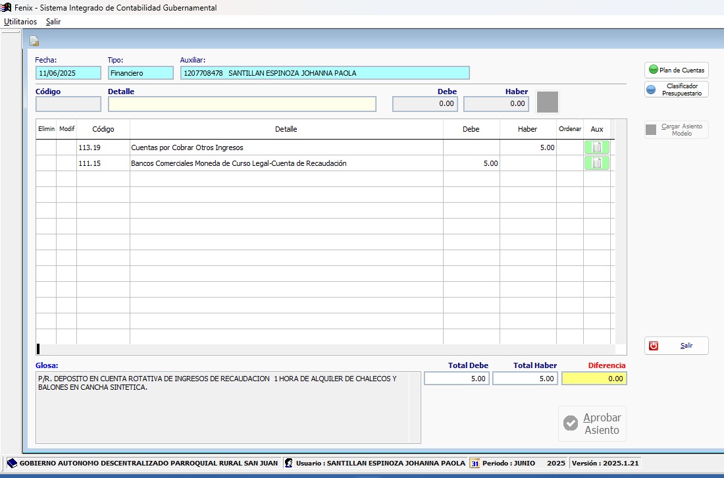Select the Cuentas por Cobrar Otros Ingresos row
Screen dimensions: 724x478
point(286,147)
